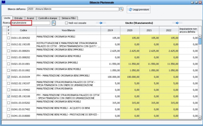Click the lookup icon beside Bilancio dell'anno
Screen dimensions: 203x126
pyautogui.click(x=121, y=9)
